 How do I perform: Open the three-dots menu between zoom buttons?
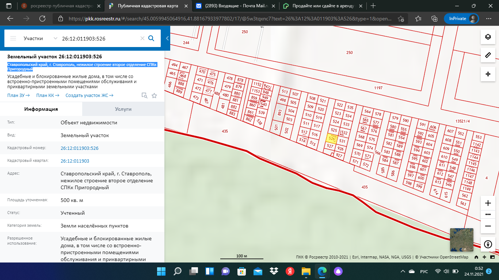(488, 214)
